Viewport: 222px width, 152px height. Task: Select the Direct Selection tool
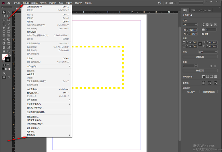point(9,12)
